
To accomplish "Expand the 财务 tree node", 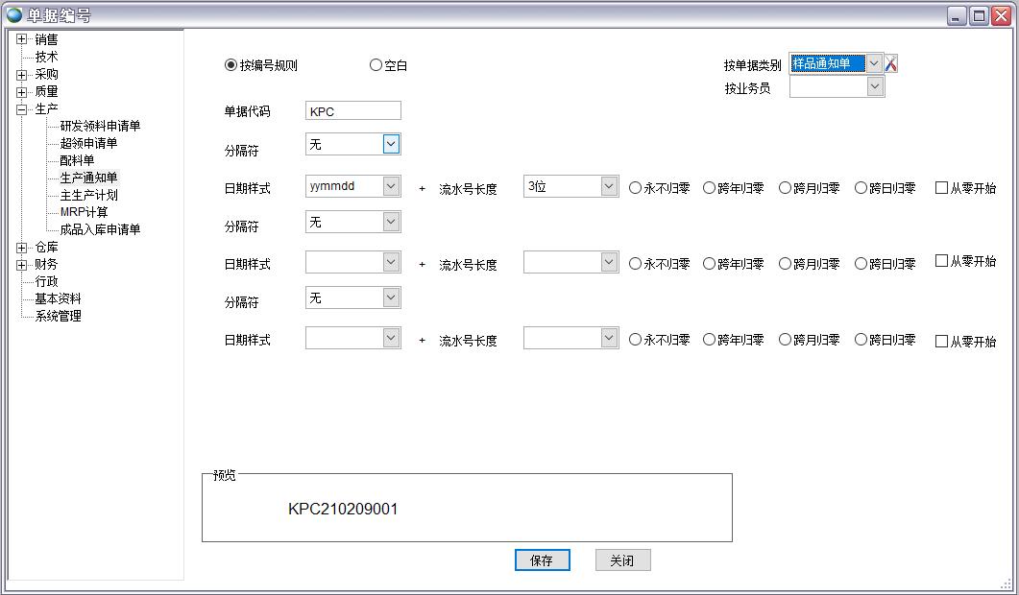I will 21,264.
